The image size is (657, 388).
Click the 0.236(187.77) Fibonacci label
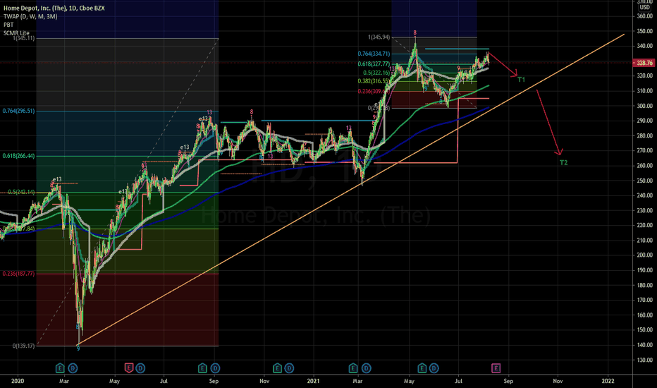[18, 274]
